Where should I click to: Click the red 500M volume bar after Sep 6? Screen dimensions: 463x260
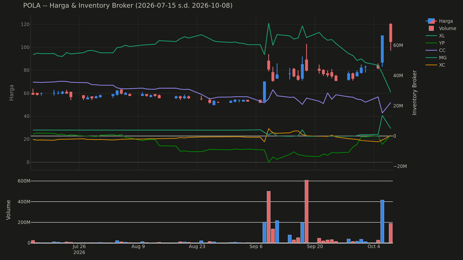point(269,217)
